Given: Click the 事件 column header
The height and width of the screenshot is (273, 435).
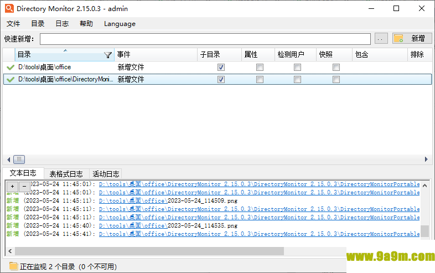Looking at the screenshot, I should click(156, 55).
